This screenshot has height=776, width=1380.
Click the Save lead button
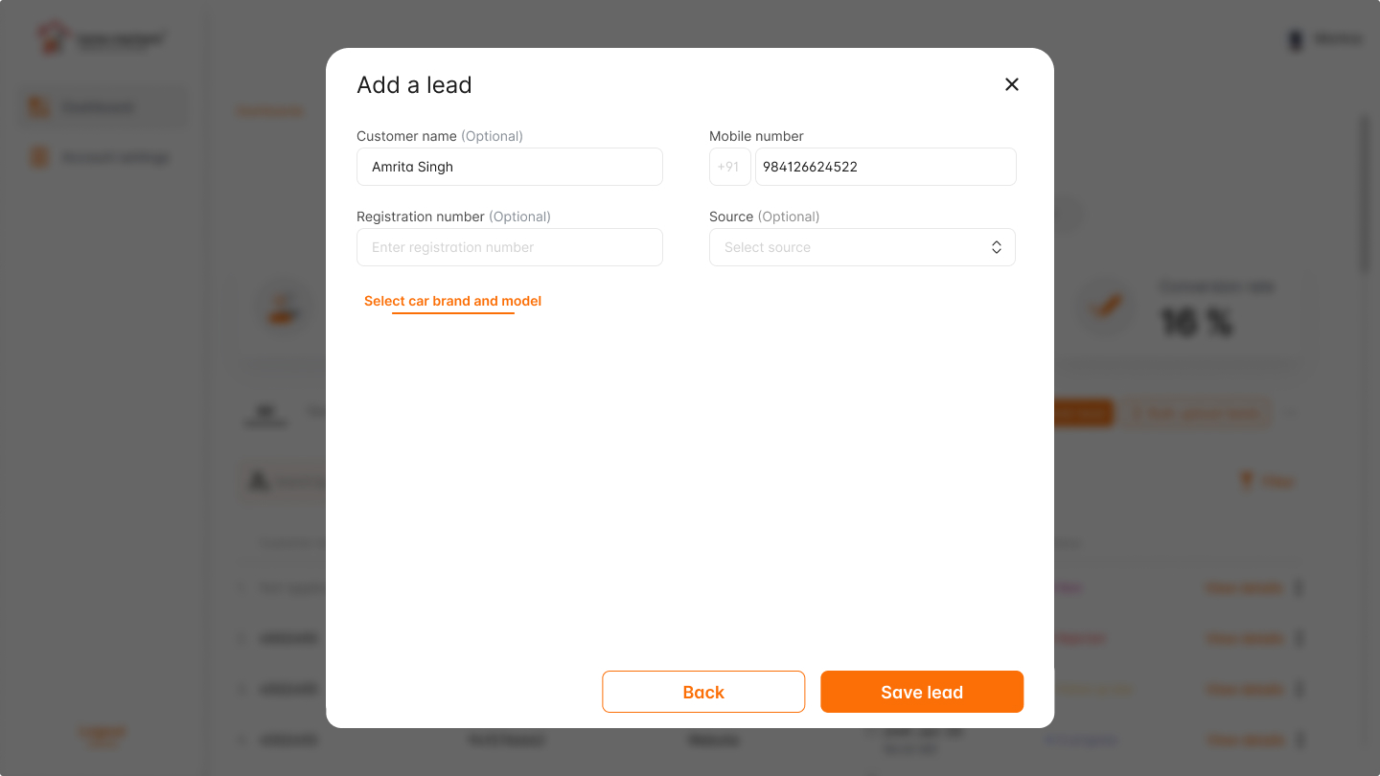click(921, 692)
